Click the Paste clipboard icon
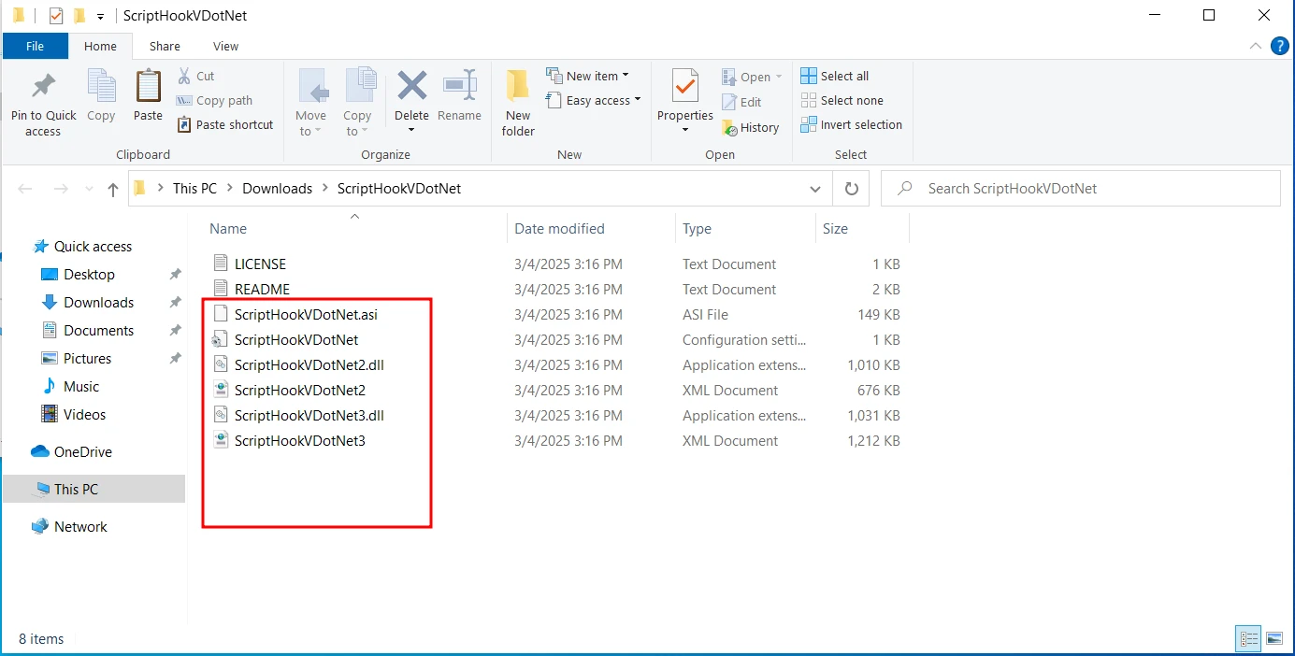Viewport: 1295px width, 656px height. coord(148,87)
